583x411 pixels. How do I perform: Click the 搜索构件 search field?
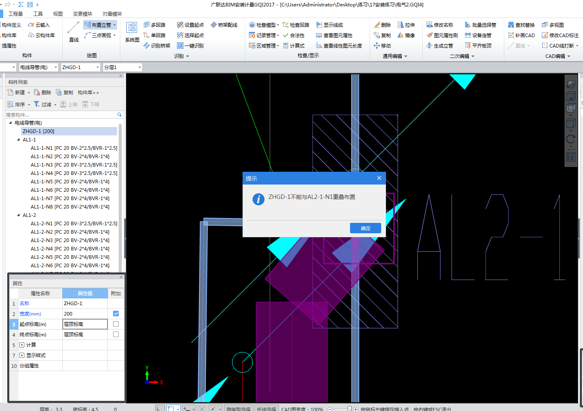click(x=61, y=115)
